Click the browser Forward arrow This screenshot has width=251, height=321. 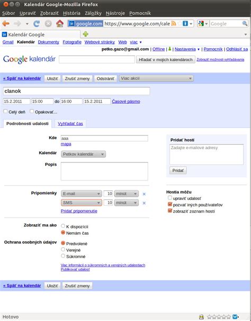click(17, 24)
